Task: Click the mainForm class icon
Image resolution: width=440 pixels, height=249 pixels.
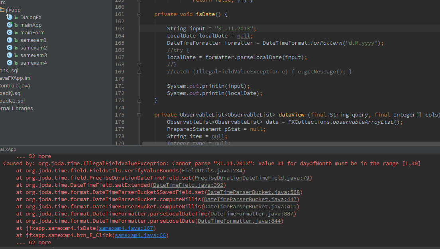Action: coord(9,32)
